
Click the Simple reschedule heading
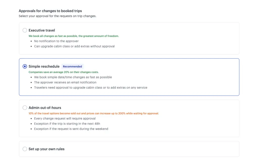(44, 66)
